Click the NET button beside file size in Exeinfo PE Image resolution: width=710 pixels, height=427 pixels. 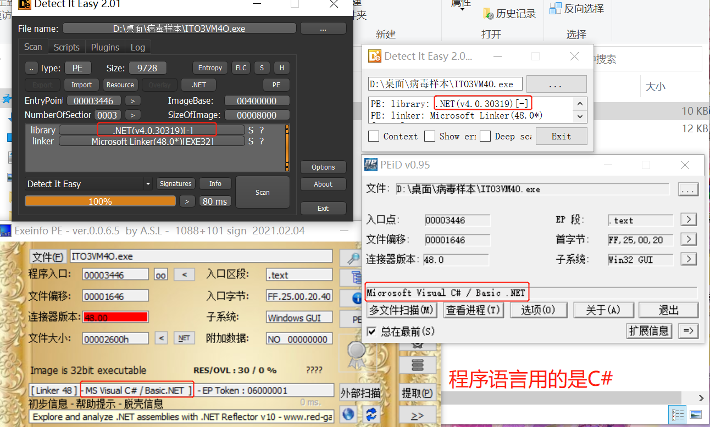[x=184, y=339]
